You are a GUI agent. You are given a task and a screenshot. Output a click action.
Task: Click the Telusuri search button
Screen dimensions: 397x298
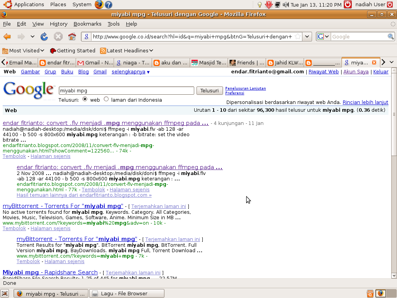[x=209, y=90]
